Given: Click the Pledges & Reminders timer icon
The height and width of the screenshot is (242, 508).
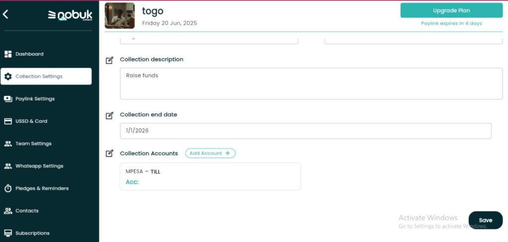Looking at the screenshot, I should pyautogui.click(x=8, y=189).
